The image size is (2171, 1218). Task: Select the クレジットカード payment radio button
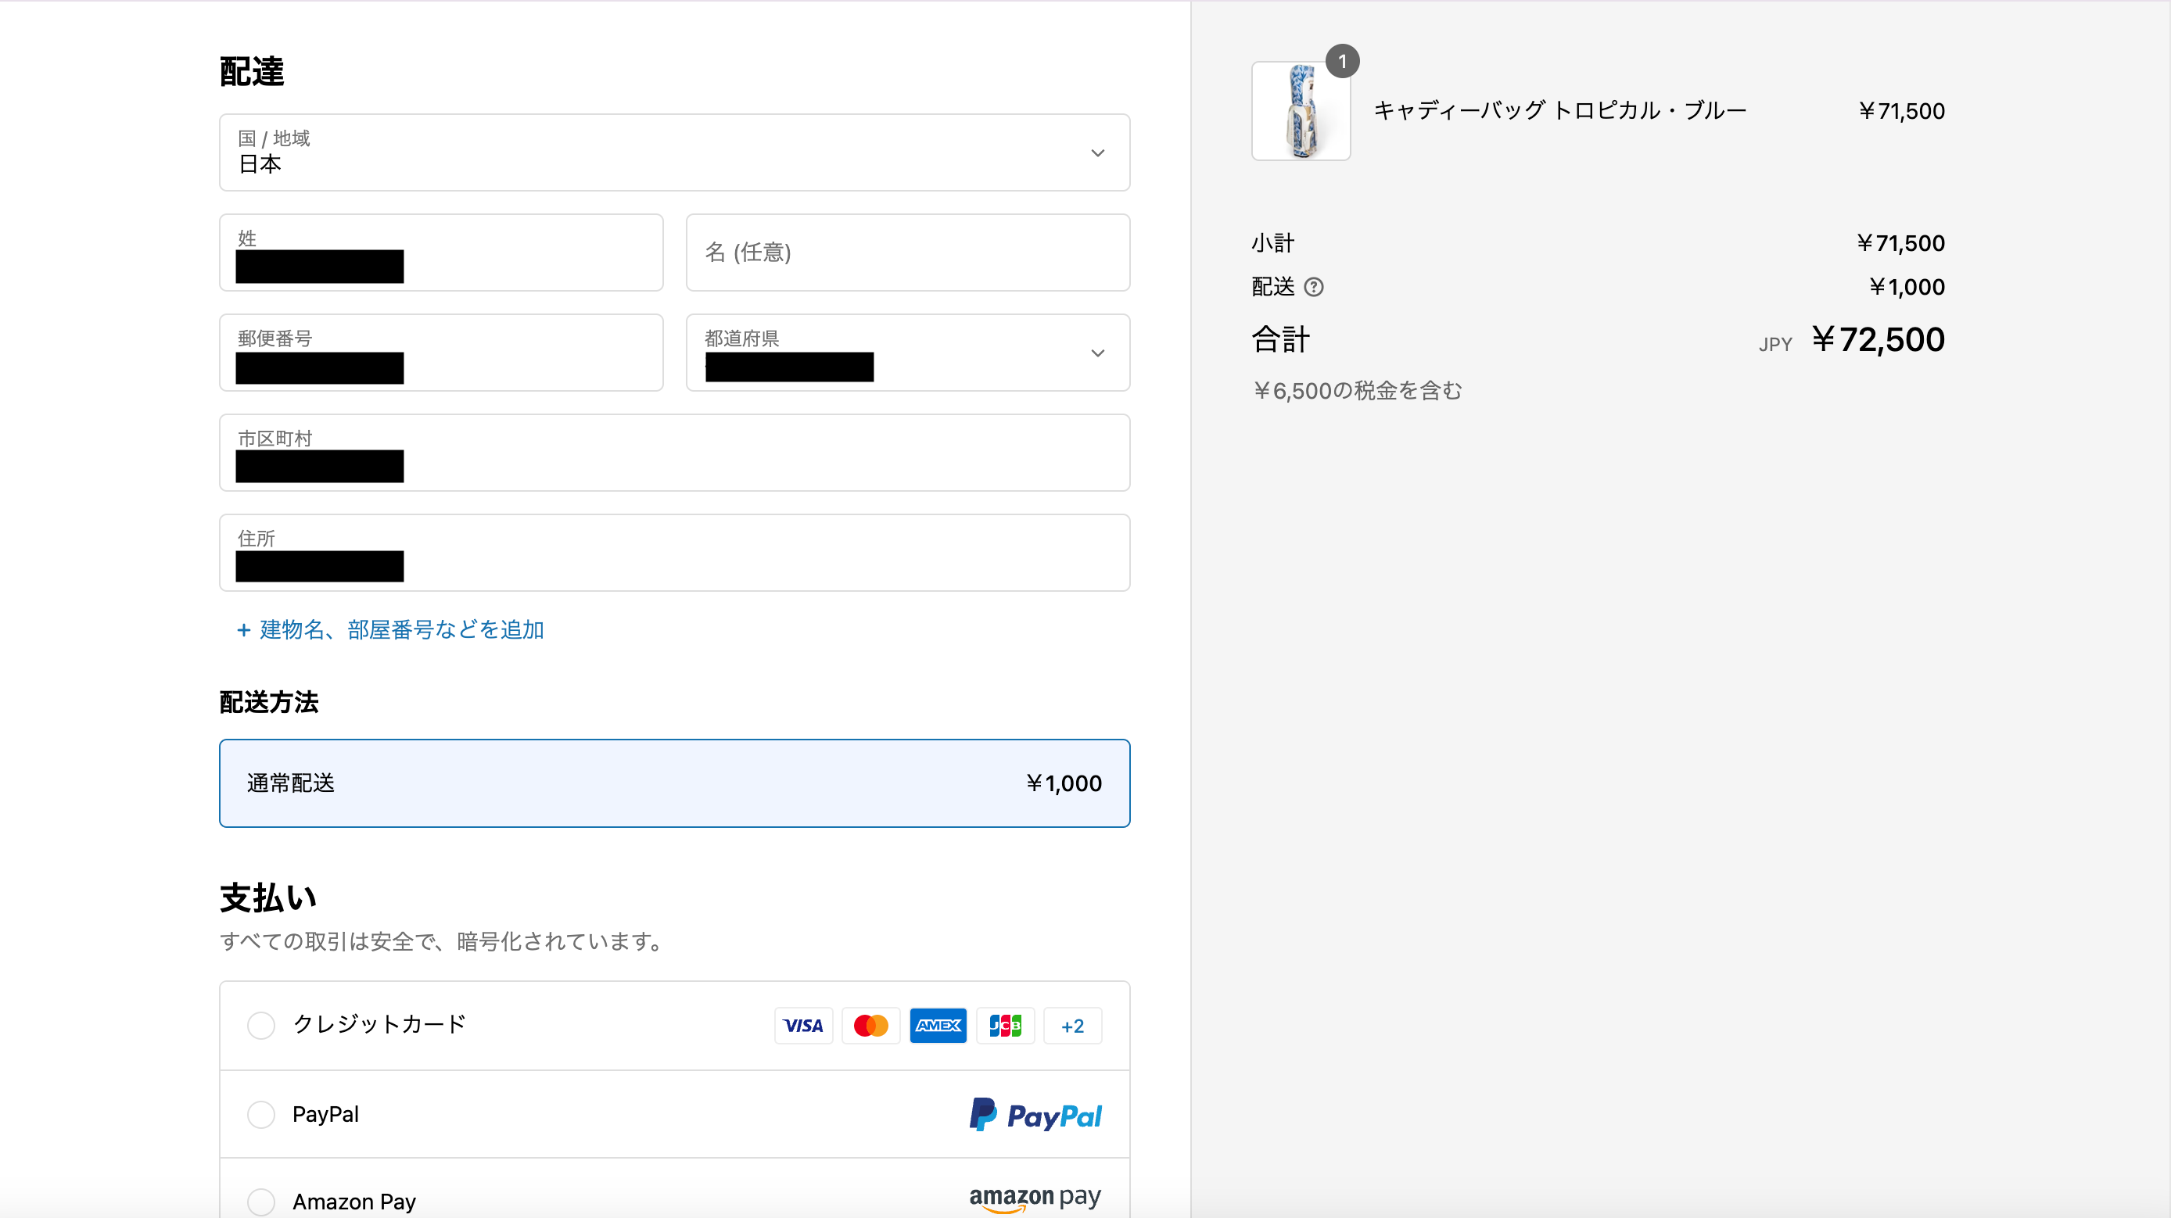tap(260, 1025)
